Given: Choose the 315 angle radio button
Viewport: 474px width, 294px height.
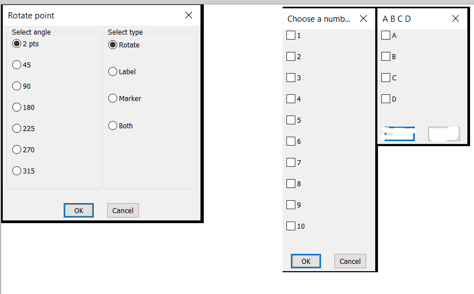Looking at the screenshot, I should (x=17, y=171).
